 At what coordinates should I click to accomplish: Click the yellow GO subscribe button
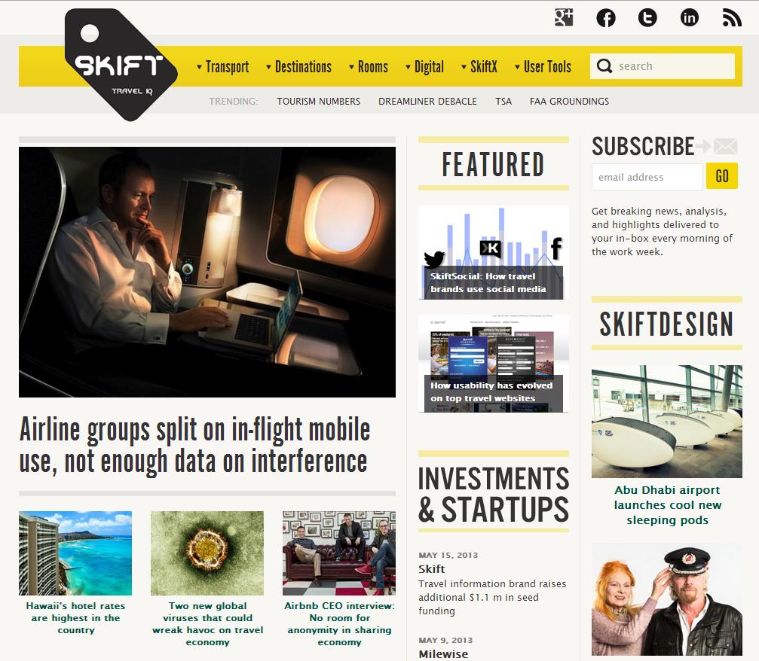(x=722, y=176)
